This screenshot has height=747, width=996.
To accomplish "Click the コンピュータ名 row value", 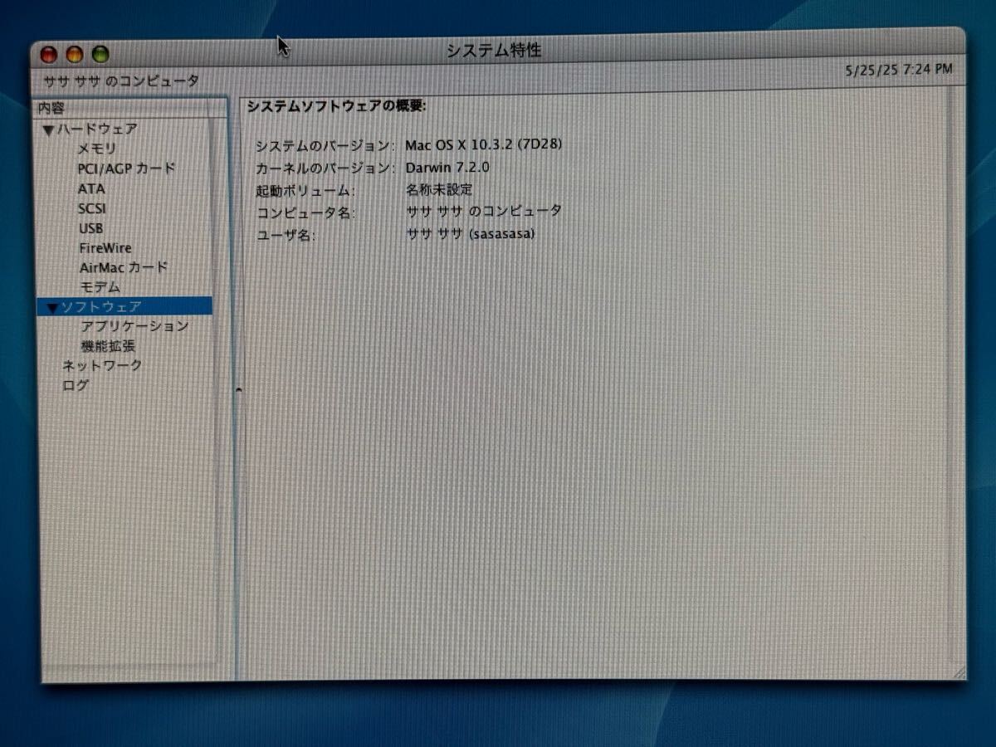I will click(x=484, y=211).
